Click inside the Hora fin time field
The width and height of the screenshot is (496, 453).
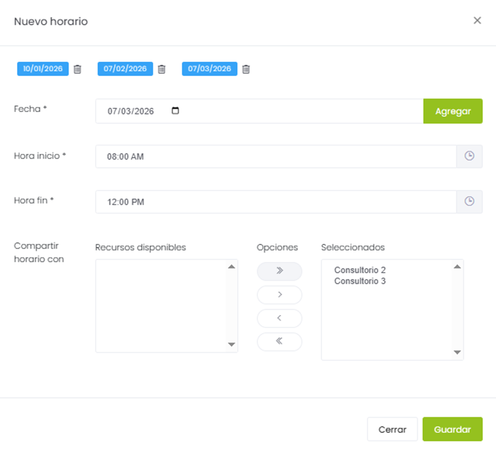tap(275, 202)
